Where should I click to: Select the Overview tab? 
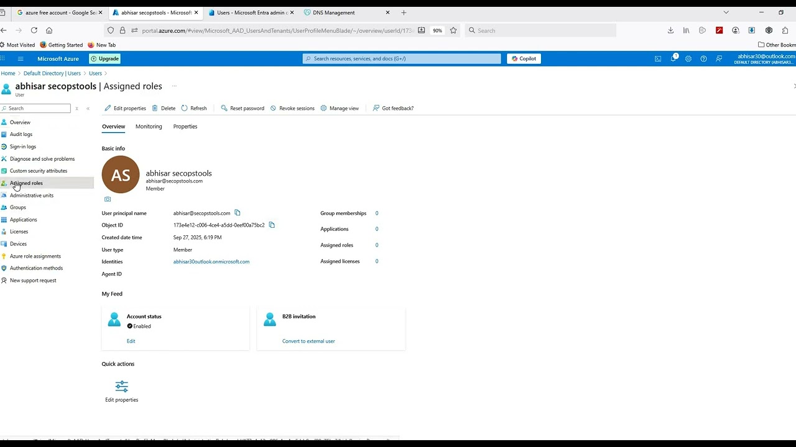click(x=113, y=127)
